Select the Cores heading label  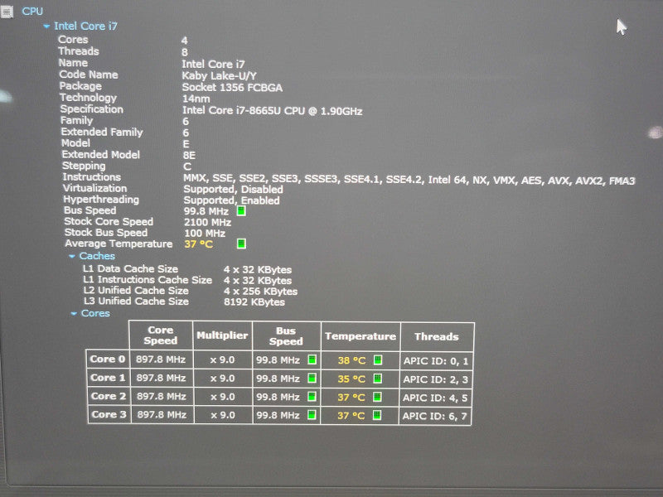95,314
